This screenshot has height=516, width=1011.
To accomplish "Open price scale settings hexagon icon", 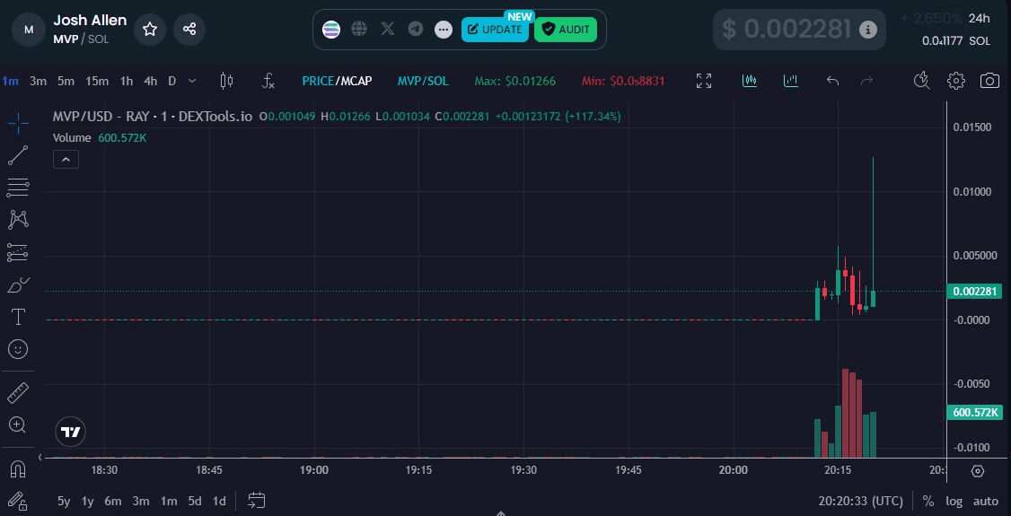I will point(978,471).
